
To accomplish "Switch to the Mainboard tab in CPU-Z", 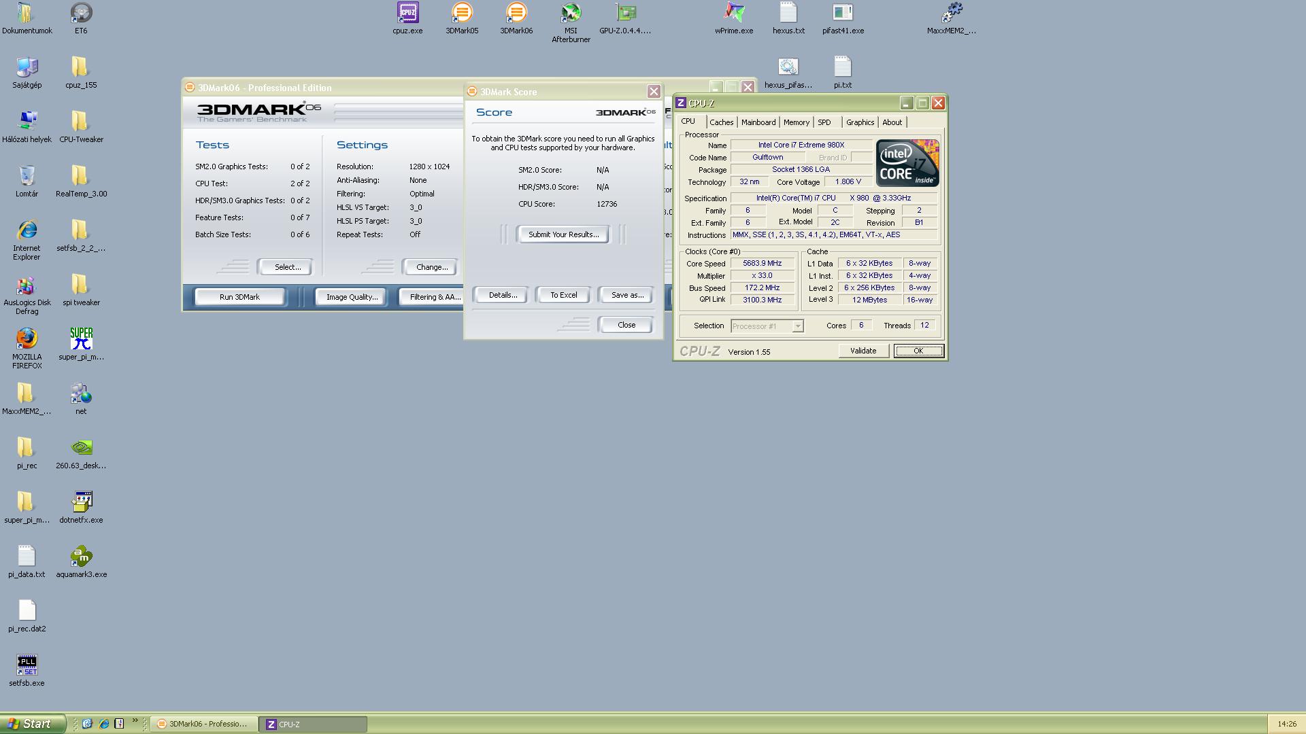I will [758, 122].
